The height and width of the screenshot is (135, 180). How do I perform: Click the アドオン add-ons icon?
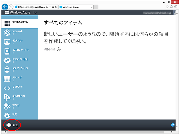(7, 106)
